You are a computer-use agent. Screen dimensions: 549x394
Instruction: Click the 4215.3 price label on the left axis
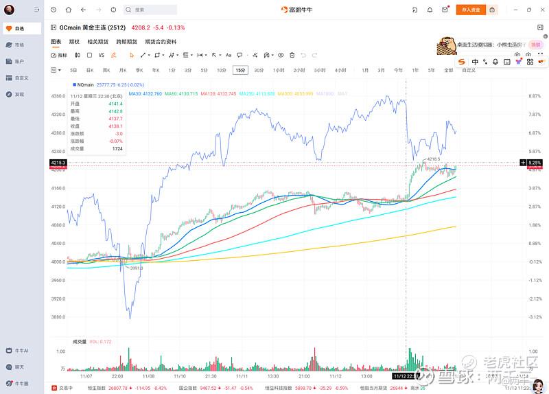pos(58,163)
